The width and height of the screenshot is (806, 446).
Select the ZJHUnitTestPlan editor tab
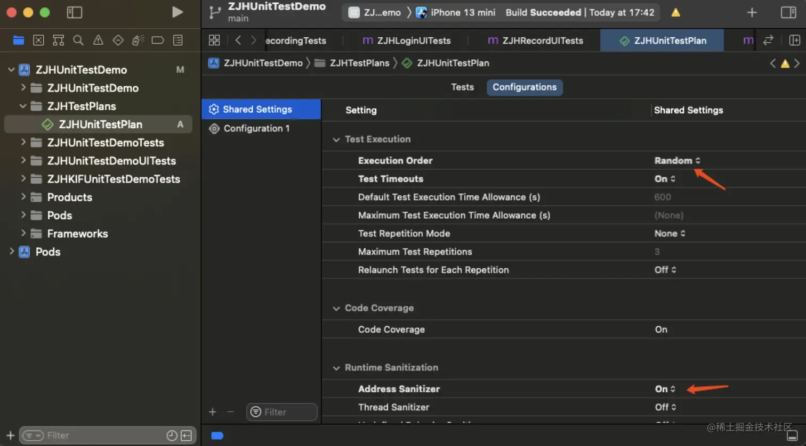tap(662, 40)
